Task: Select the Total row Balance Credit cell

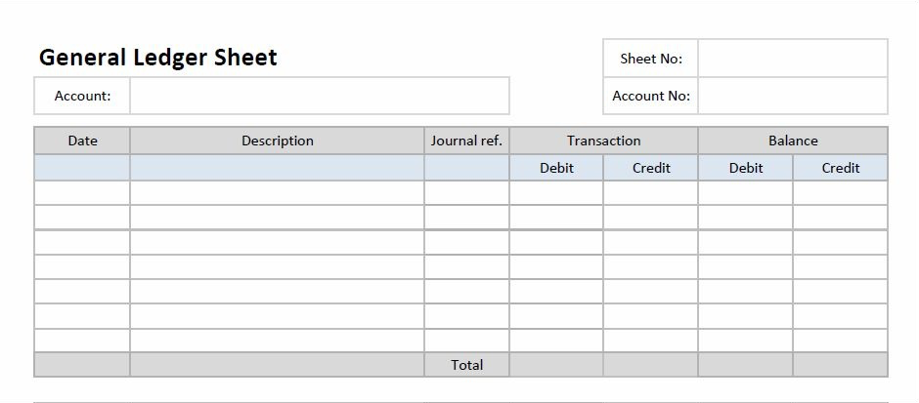Action: coord(841,365)
